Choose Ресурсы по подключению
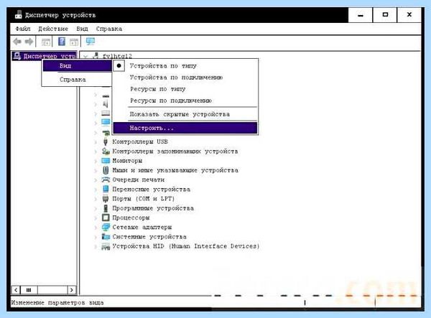The image size is (431, 318). [x=185, y=100]
